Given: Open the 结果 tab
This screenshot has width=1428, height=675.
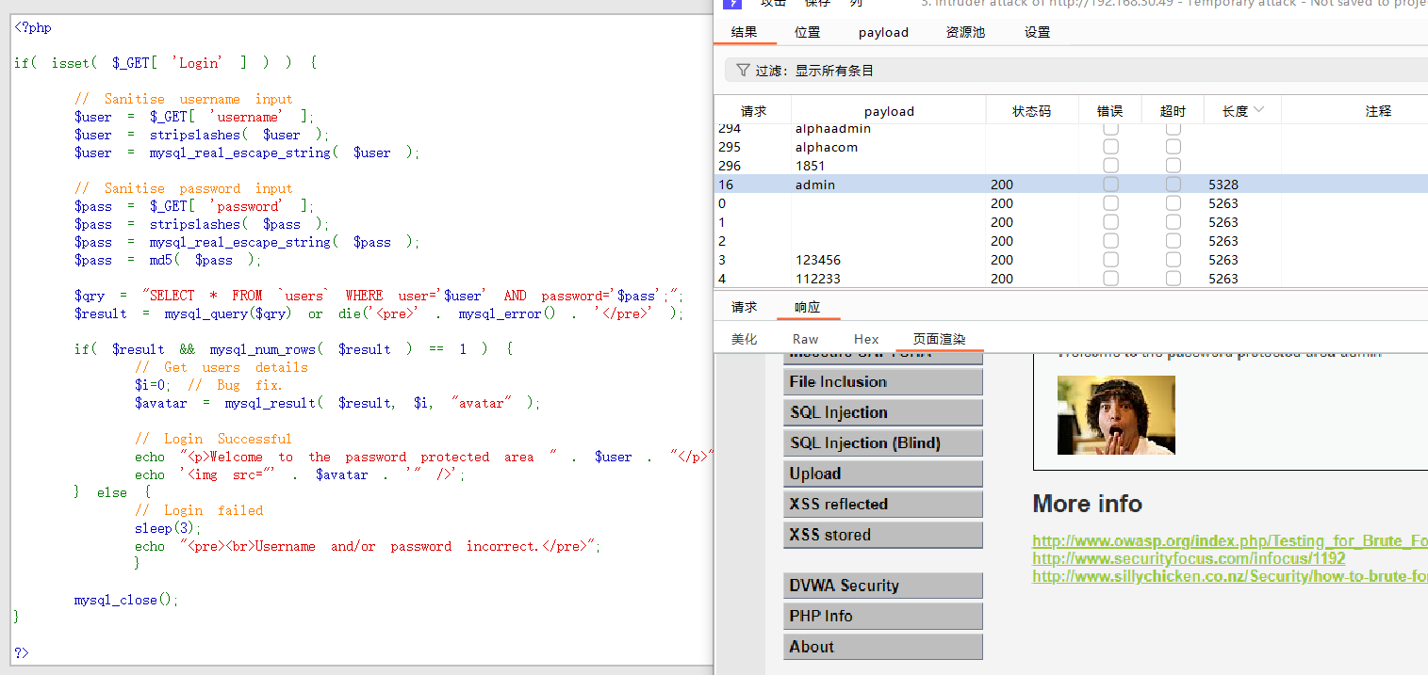Looking at the screenshot, I should pos(744,32).
